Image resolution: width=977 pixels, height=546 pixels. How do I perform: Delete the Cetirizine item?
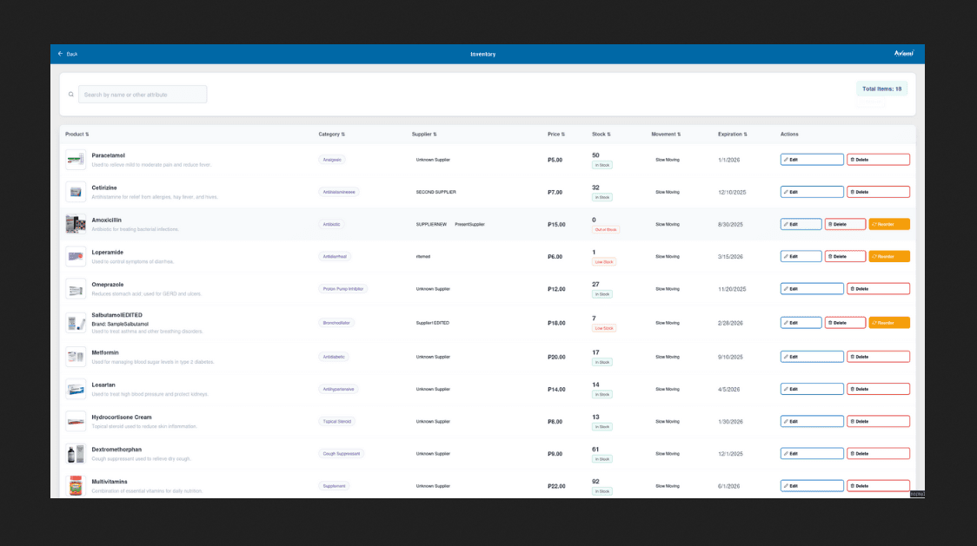point(878,192)
